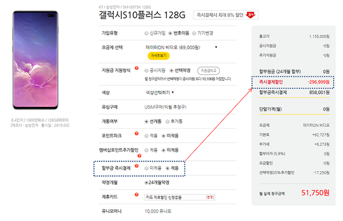The height and width of the screenshot is (221, 343).
Task: Choose the 기기변경 radio option
Action: click(194, 33)
